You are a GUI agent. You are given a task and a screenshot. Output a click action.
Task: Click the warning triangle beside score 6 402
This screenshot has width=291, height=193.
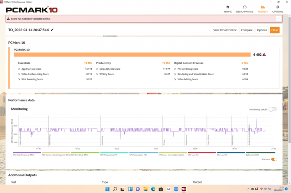(x=264, y=55)
